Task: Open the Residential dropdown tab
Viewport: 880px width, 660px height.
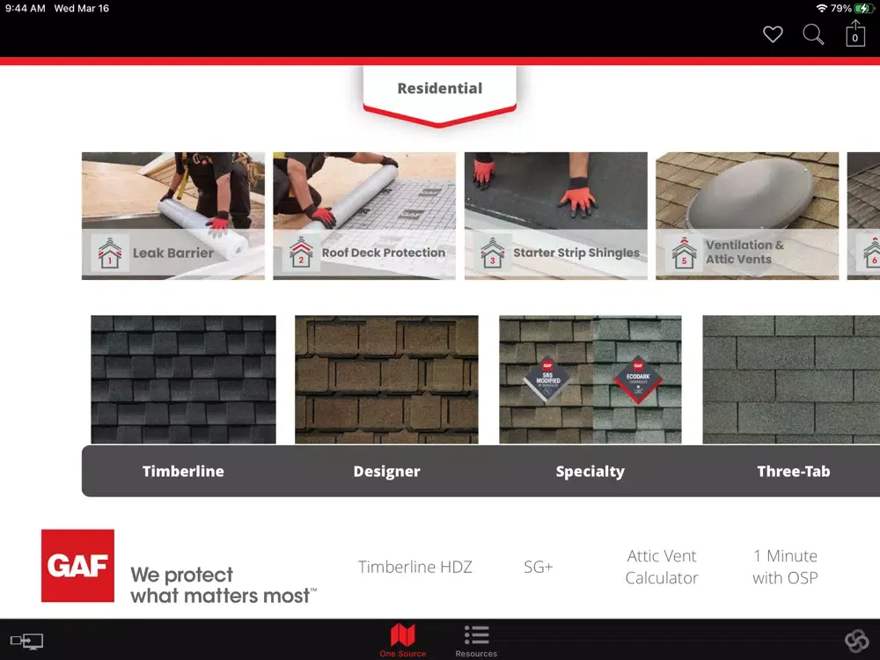Action: (x=439, y=95)
